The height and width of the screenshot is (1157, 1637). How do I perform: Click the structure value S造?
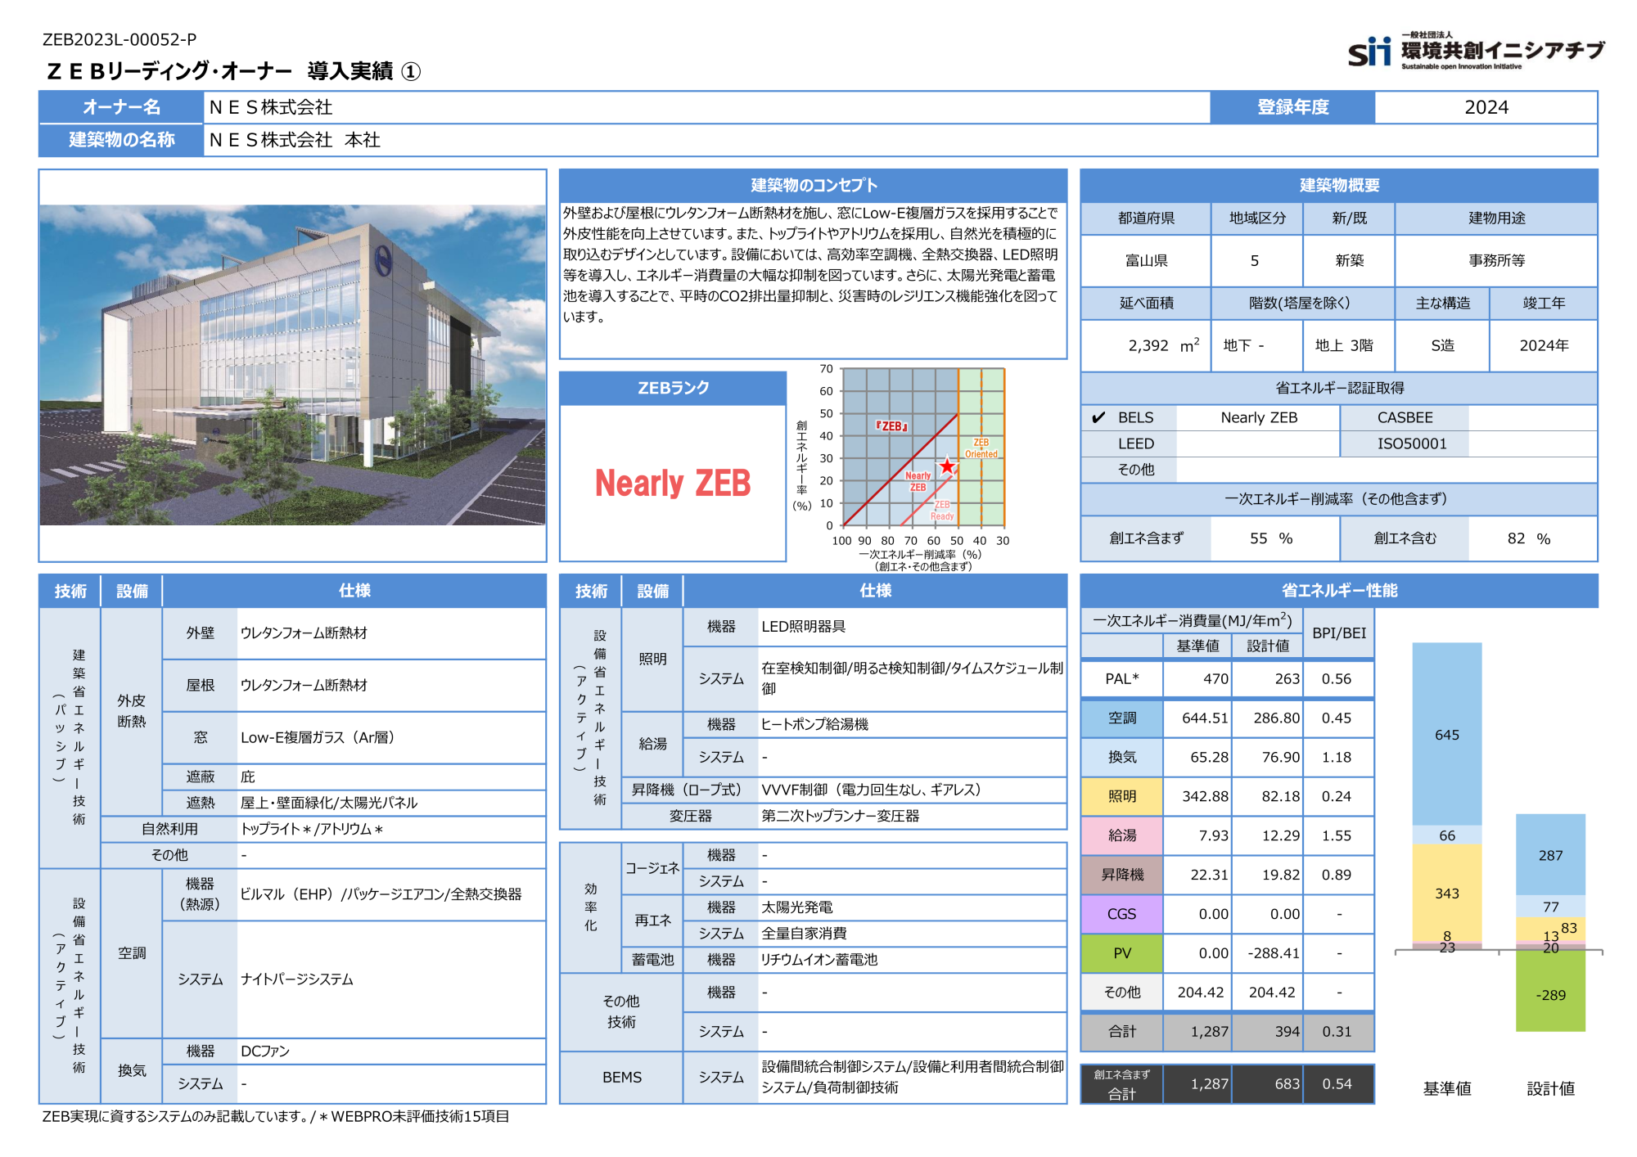(1442, 346)
